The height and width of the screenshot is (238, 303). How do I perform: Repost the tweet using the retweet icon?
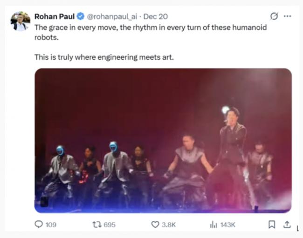[x=97, y=224]
